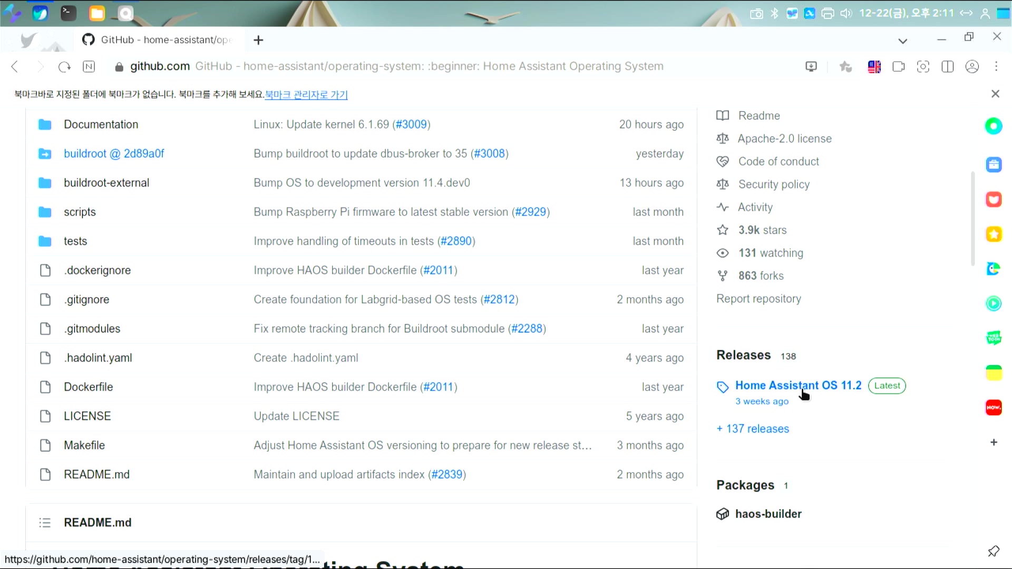
Task: Click the Update LICENSE commit message
Action: point(296,416)
